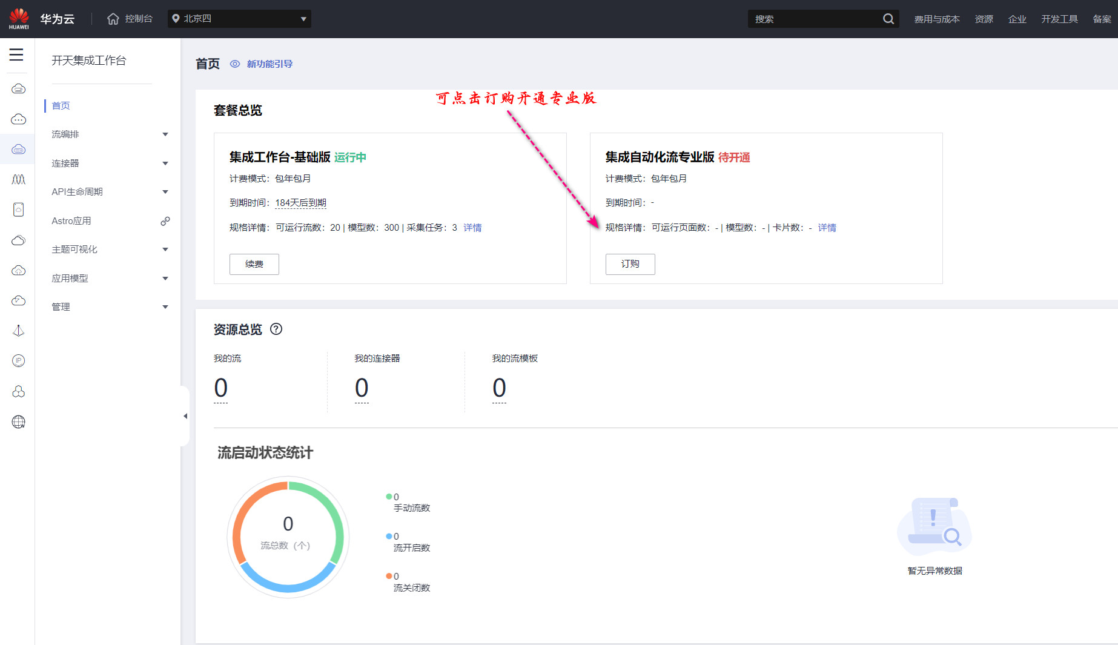Open the three-hexagon service icon
Image resolution: width=1118 pixels, height=645 pixels.
pos(19,391)
